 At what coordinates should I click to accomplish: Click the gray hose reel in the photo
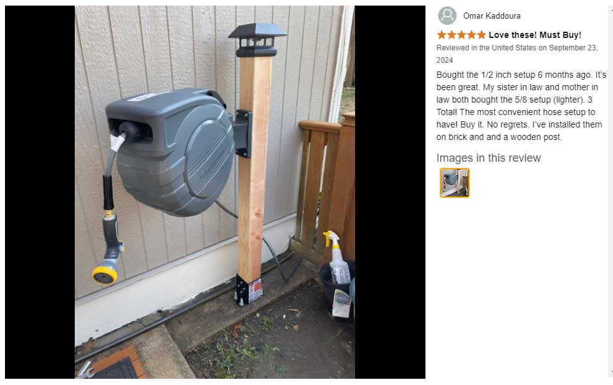170,152
